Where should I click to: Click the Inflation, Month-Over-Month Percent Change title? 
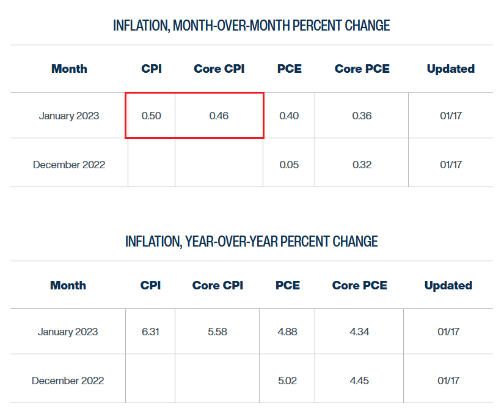(251, 26)
